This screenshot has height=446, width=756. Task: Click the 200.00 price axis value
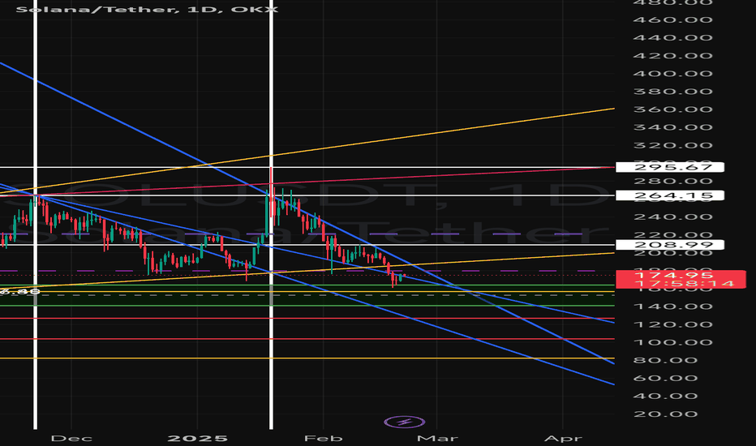[672, 253]
